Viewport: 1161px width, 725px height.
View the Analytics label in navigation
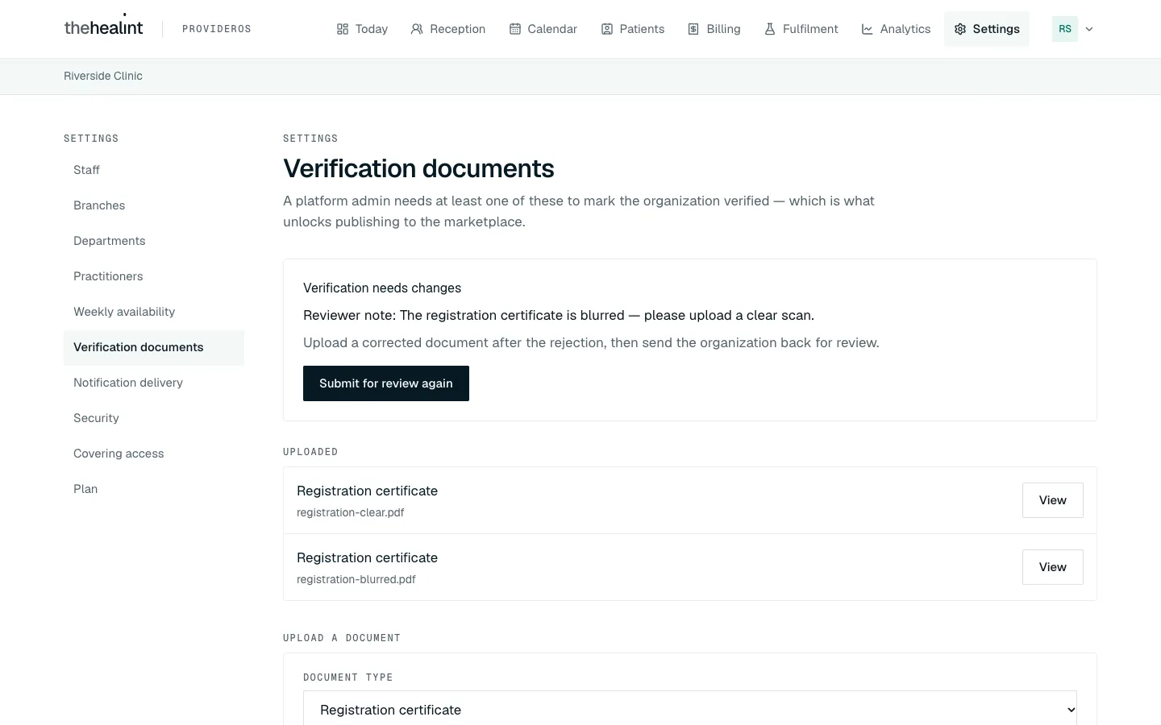pos(905,29)
